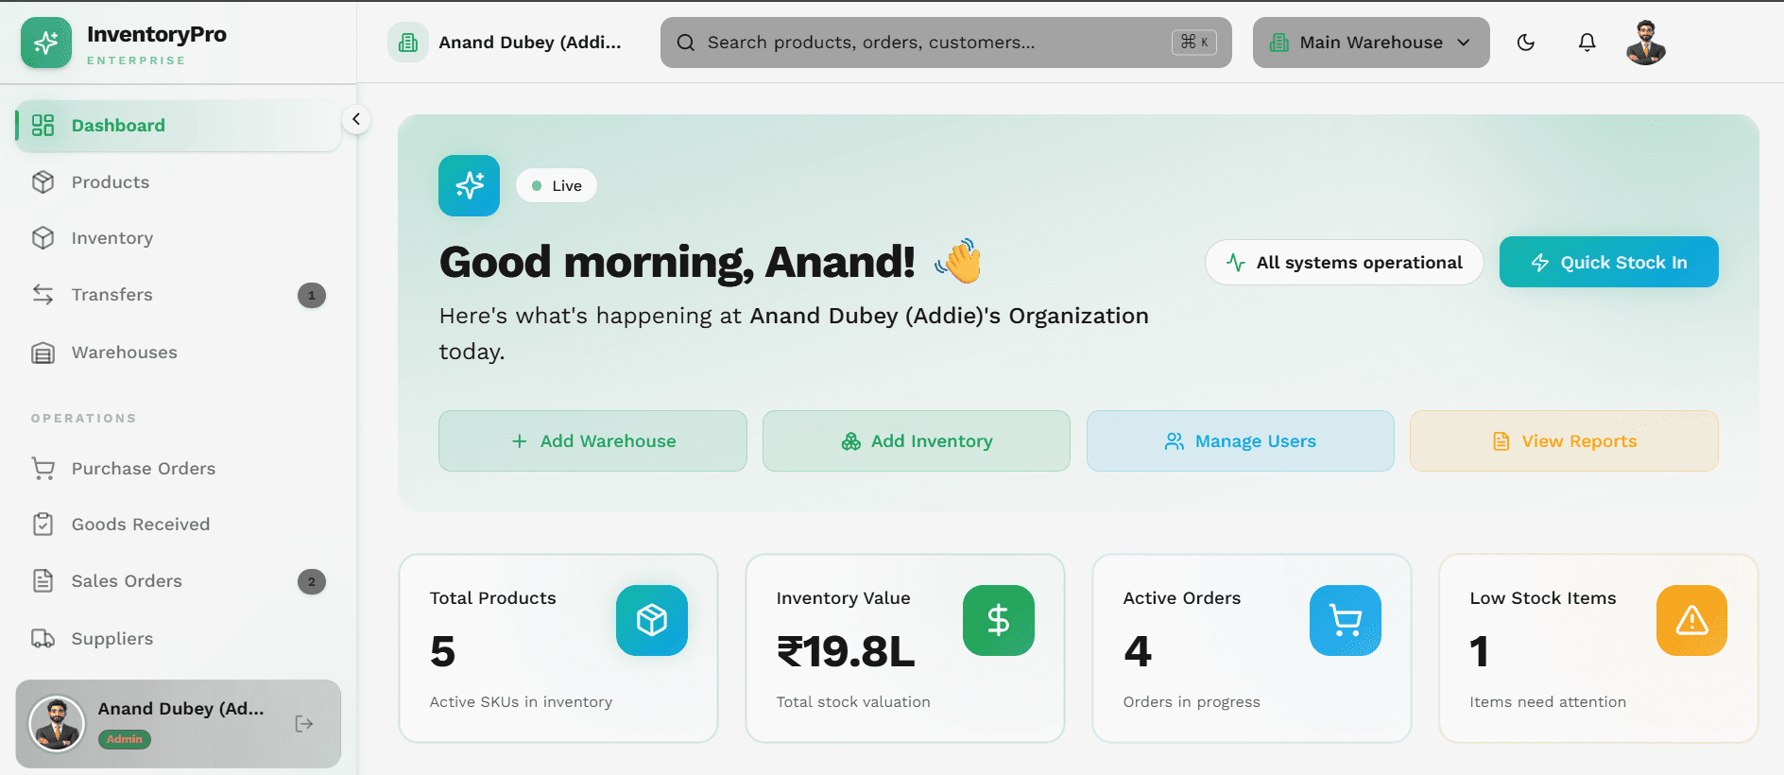Open the Main Warehouse dropdown

coord(1371,43)
